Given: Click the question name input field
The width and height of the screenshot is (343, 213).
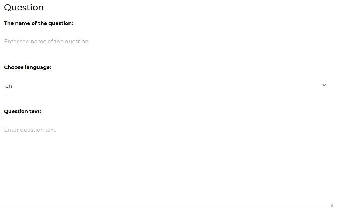Looking at the screenshot, I should tap(168, 42).
